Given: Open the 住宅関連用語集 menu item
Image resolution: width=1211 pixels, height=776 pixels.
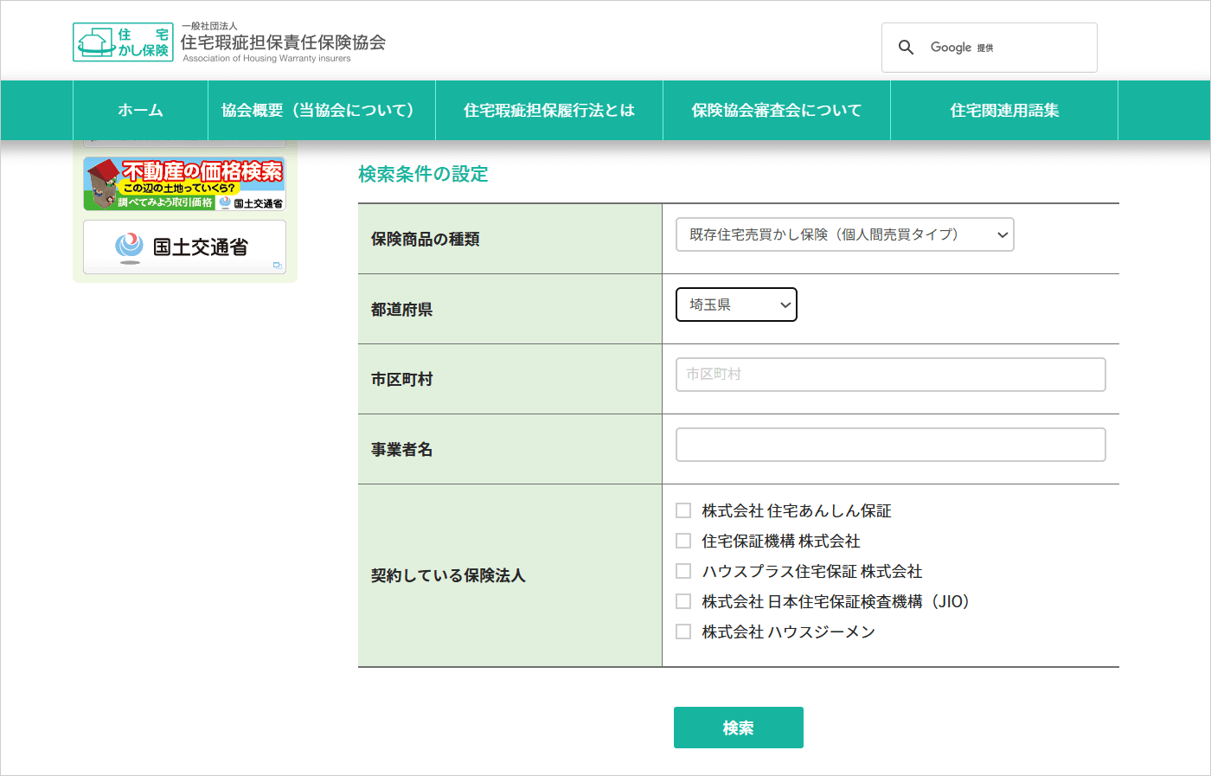Looking at the screenshot, I should [x=1003, y=110].
